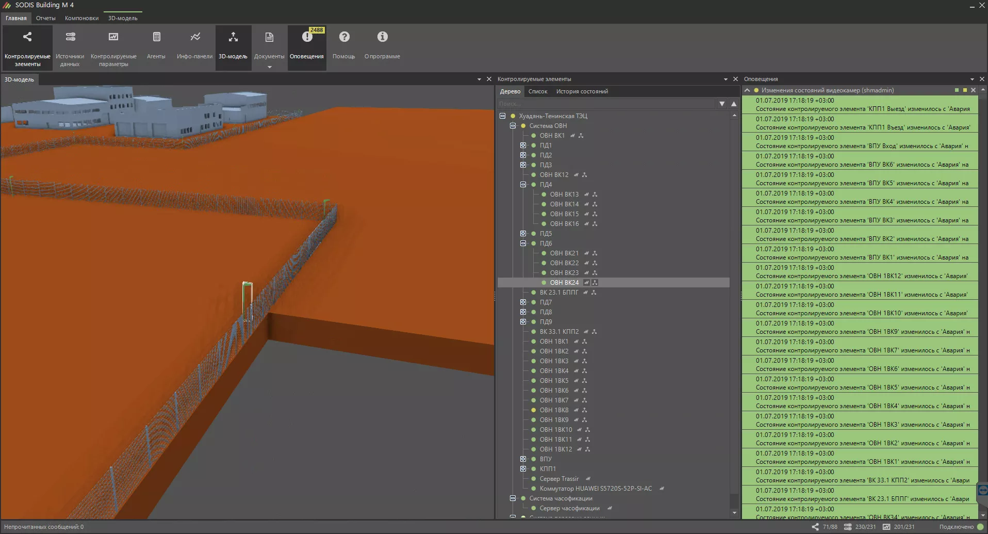Expand the ПД1 tree node
Screen dimensions: 988x534
523,145
